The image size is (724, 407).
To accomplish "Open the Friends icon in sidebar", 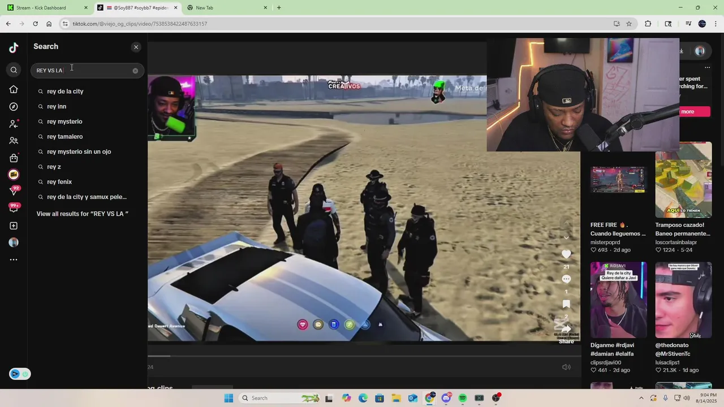I will tap(14, 141).
